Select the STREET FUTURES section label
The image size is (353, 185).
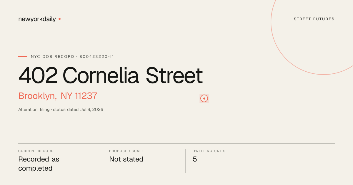tap(314, 19)
